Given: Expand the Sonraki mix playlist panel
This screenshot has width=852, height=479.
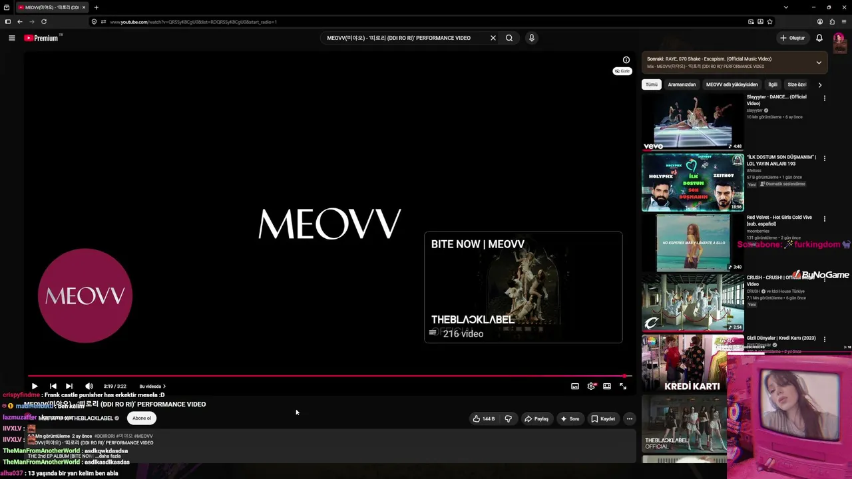Looking at the screenshot, I should tap(819, 63).
